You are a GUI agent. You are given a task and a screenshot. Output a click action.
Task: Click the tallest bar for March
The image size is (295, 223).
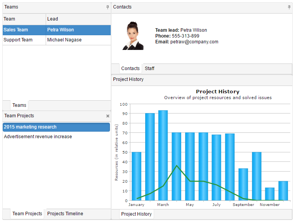[x=163, y=155]
